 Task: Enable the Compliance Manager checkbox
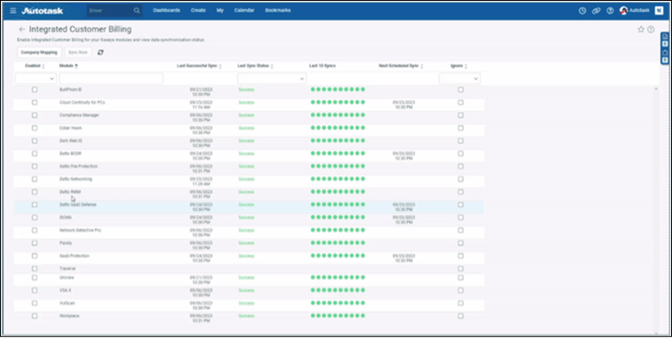[x=34, y=115]
